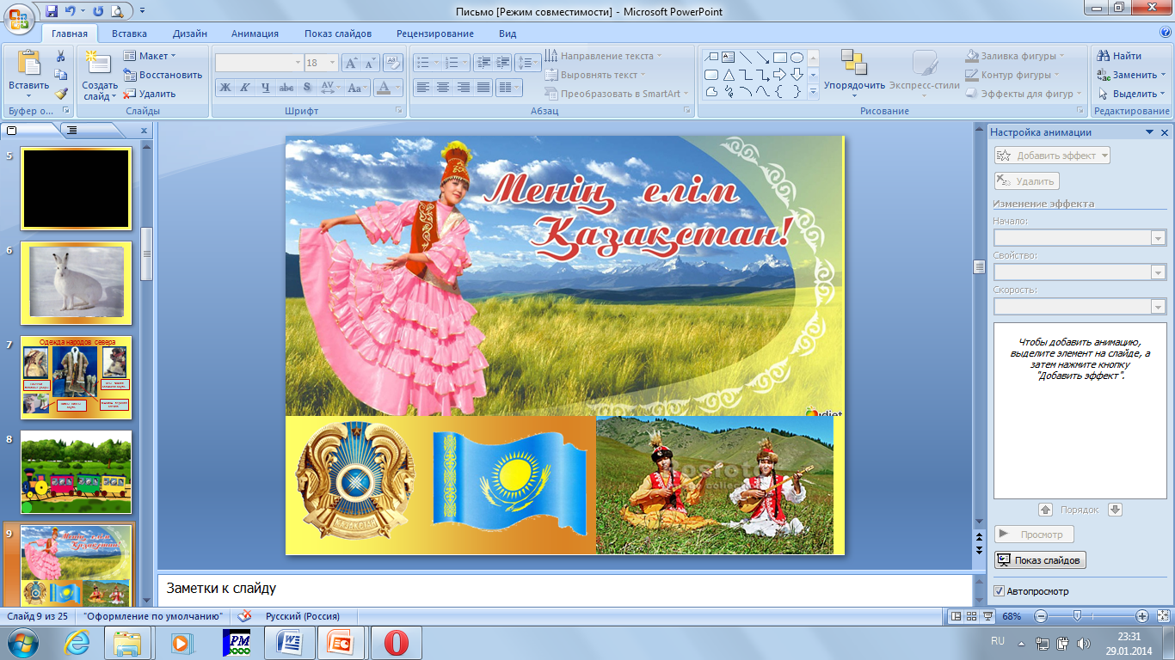Toggle underline Ч formatting
The height and width of the screenshot is (660, 1175).
pos(266,88)
